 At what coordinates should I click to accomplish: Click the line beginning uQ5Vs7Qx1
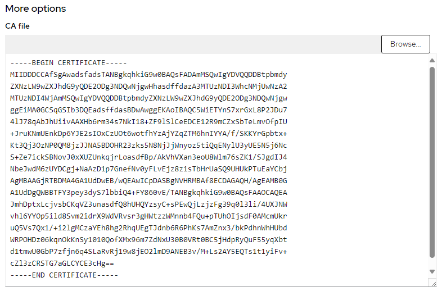coord(148,228)
